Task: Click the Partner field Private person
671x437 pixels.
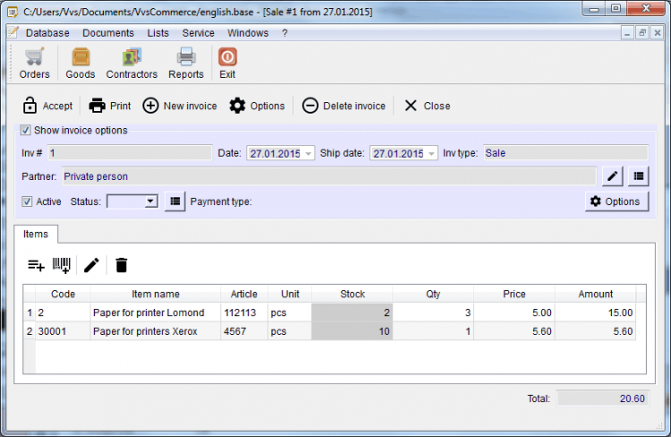Action: 329,176
